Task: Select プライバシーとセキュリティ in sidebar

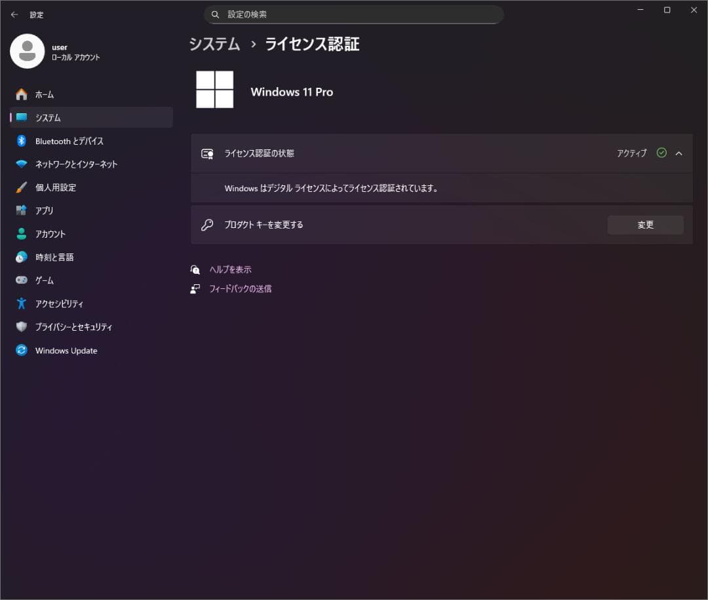Action: point(75,327)
